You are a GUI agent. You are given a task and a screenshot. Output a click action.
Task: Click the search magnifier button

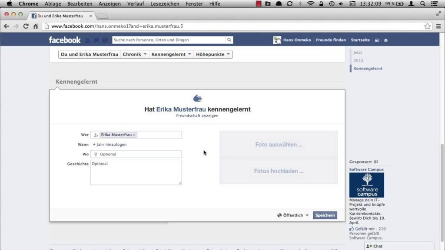click(x=229, y=40)
